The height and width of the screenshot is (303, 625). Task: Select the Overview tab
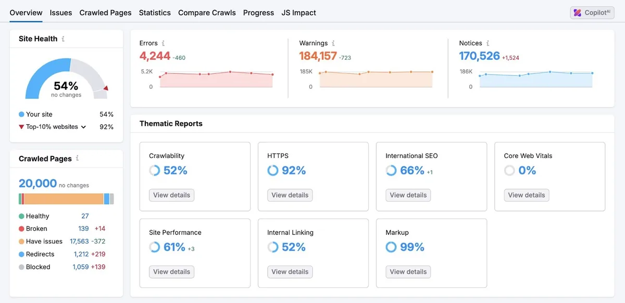[x=26, y=12]
